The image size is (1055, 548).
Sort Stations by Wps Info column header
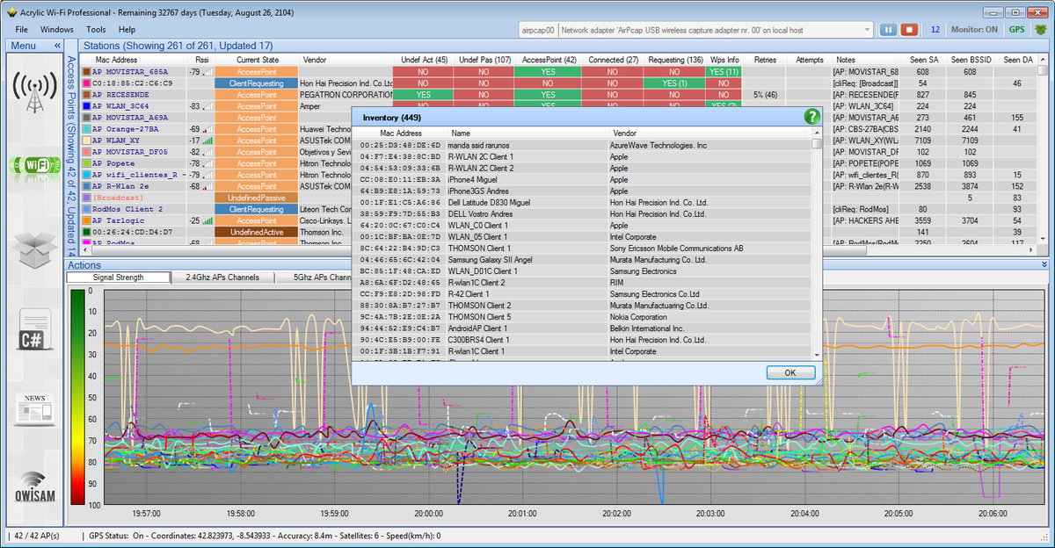pos(724,60)
